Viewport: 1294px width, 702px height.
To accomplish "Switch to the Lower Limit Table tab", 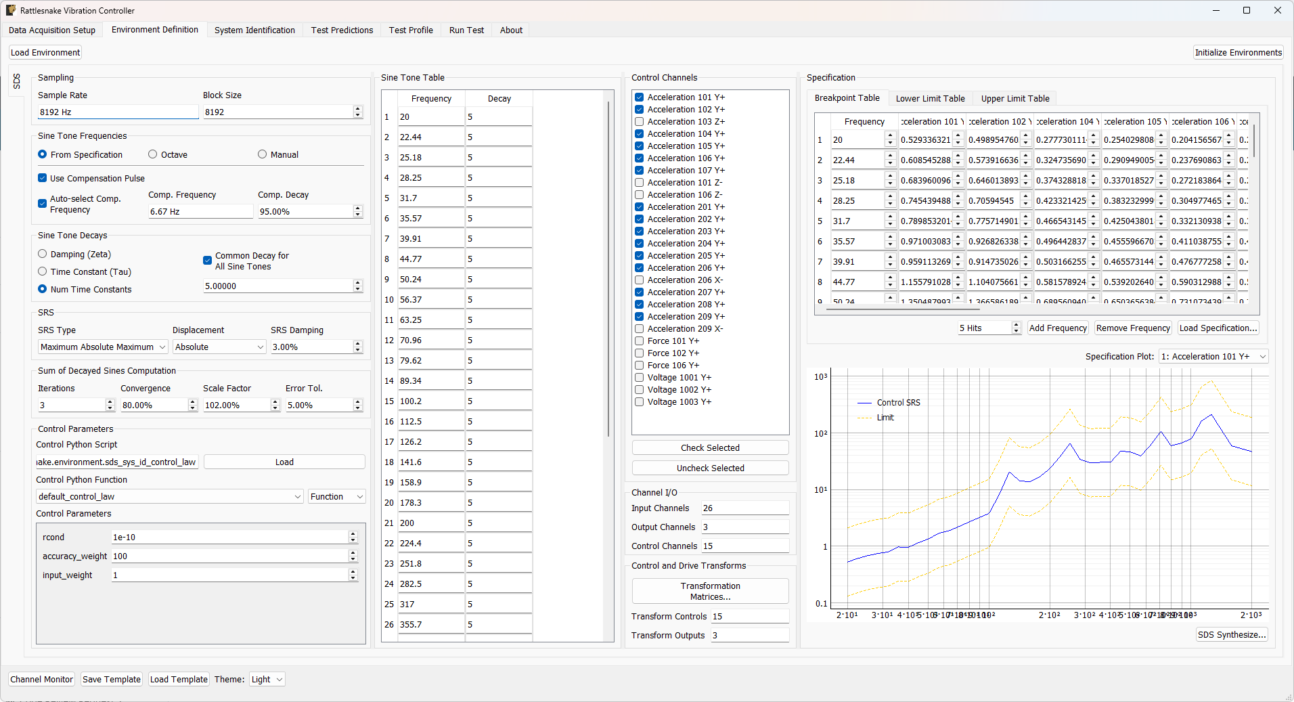I will point(930,98).
